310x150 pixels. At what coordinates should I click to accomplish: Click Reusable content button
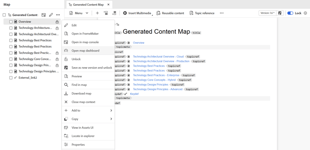coord(170,13)
